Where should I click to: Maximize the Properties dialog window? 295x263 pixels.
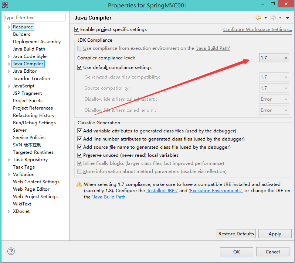[x=272, y=4]
